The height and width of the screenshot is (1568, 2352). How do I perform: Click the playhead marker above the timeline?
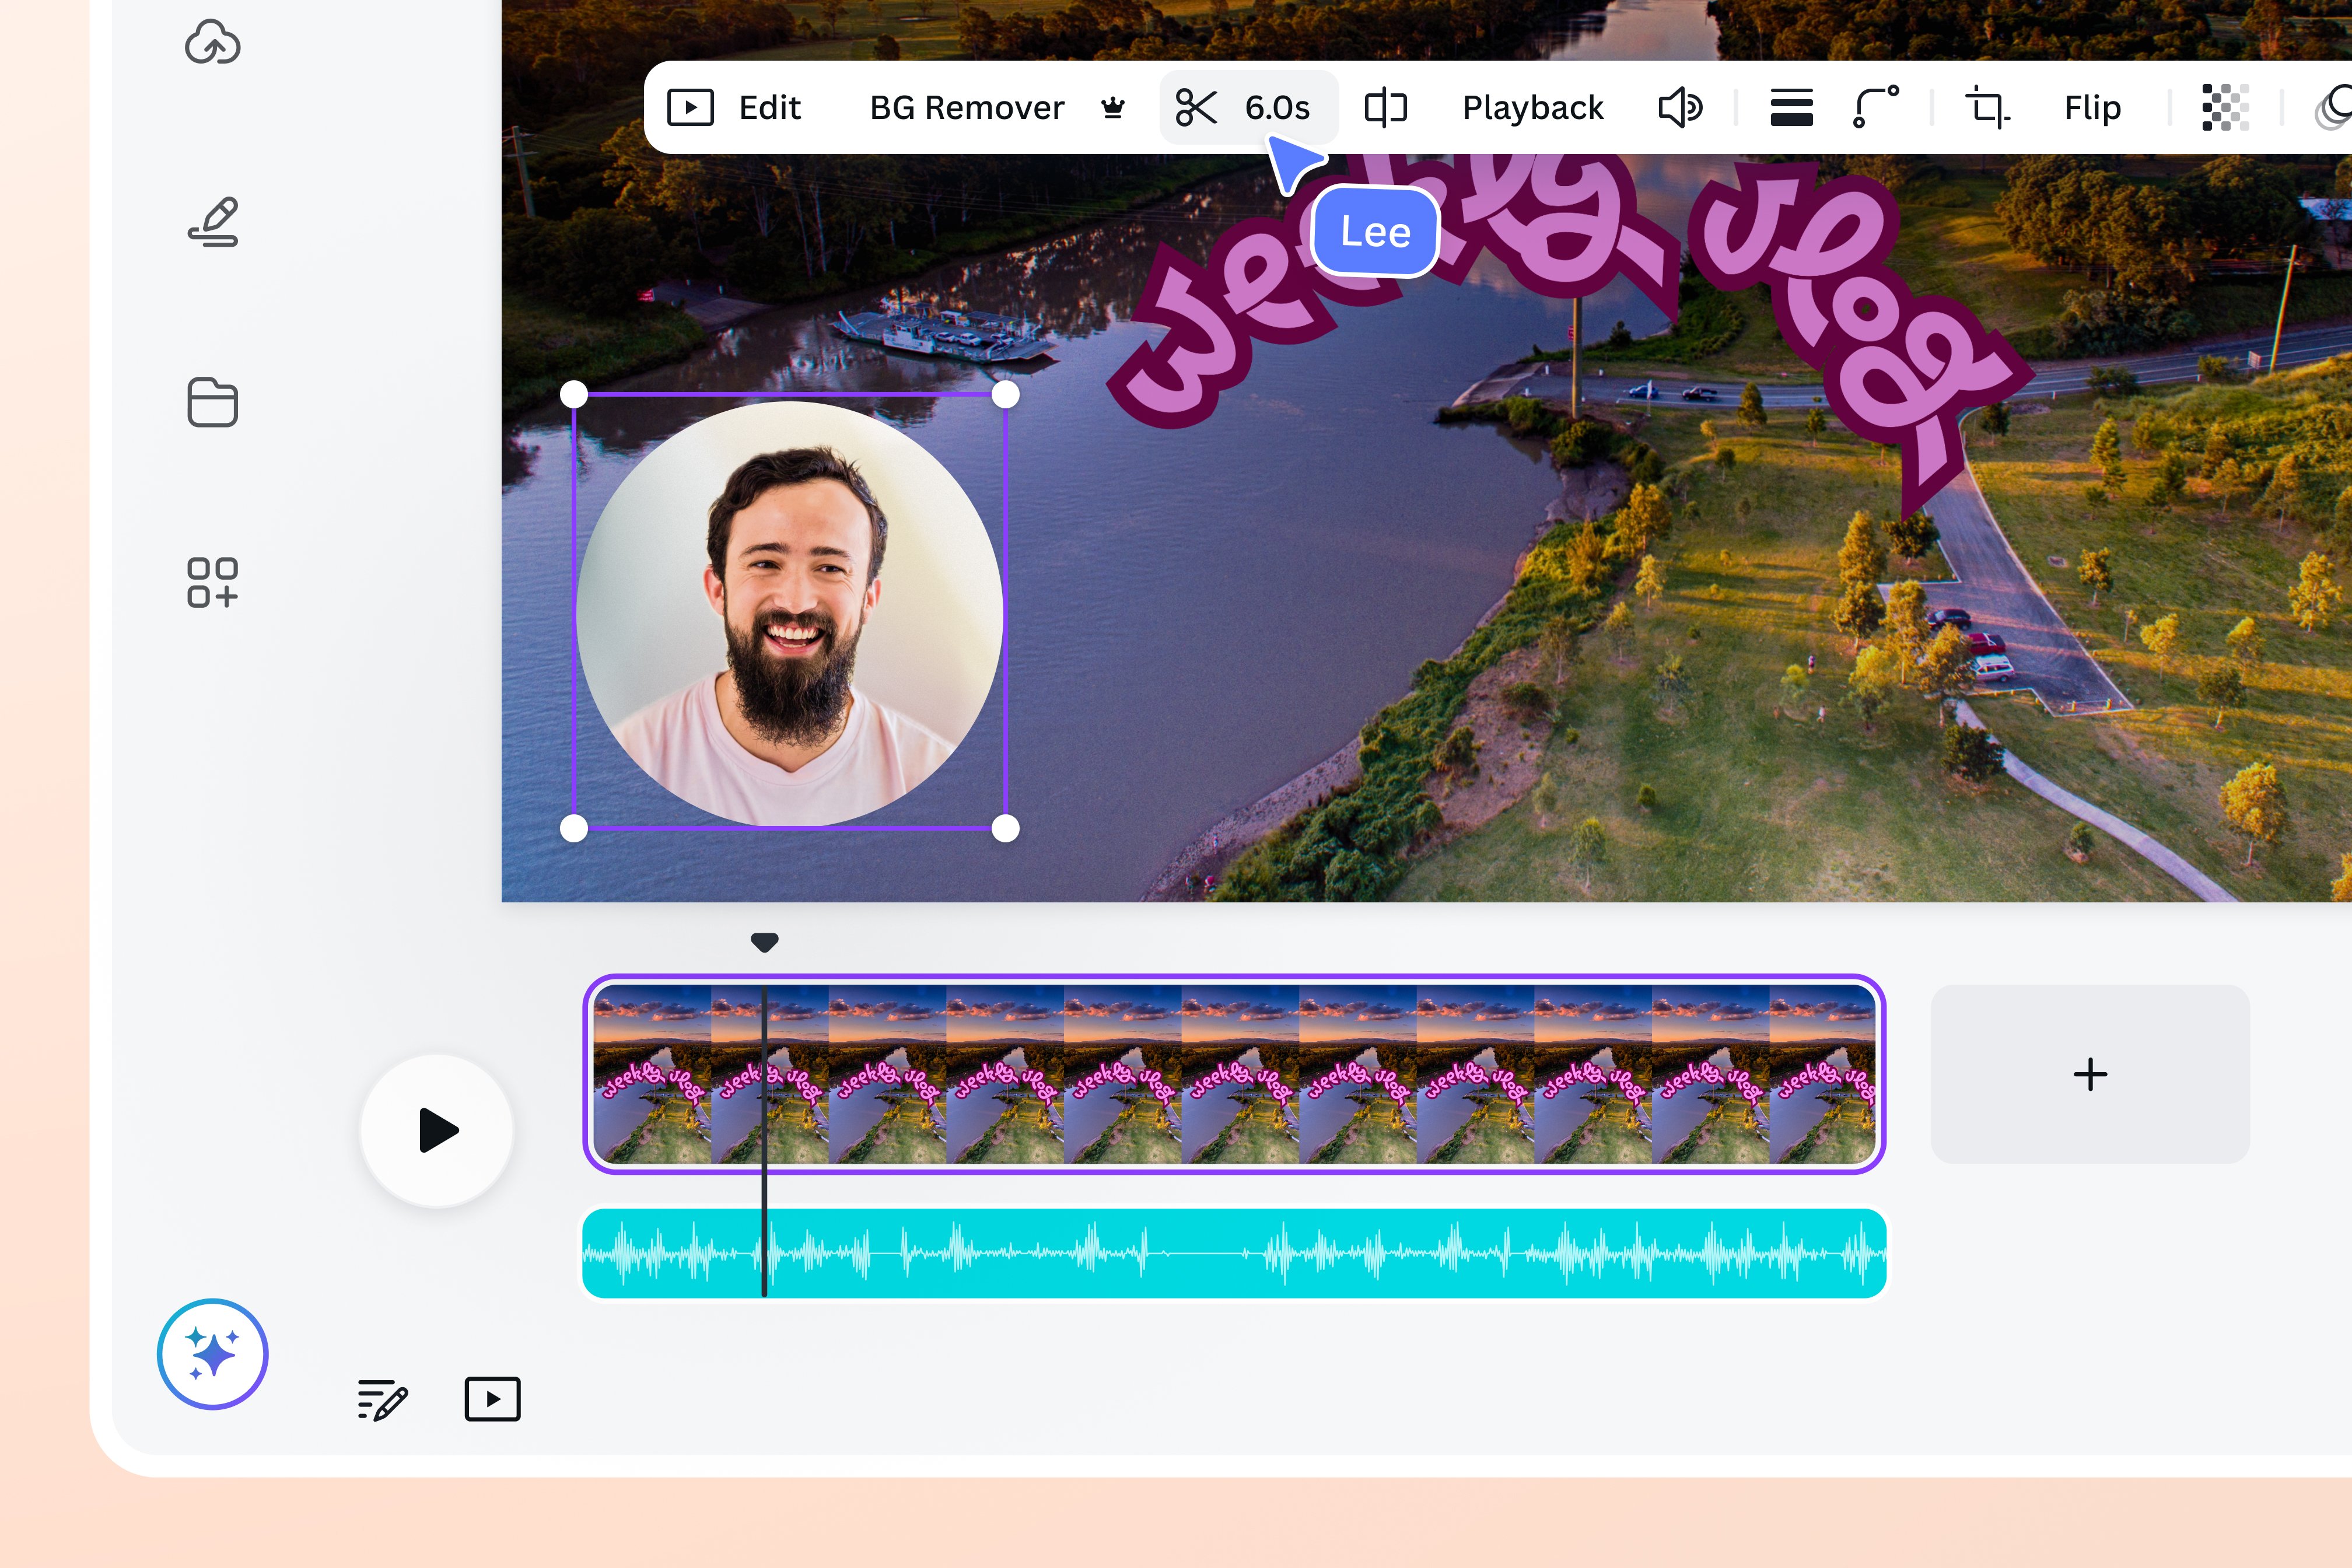coord(764,941)
